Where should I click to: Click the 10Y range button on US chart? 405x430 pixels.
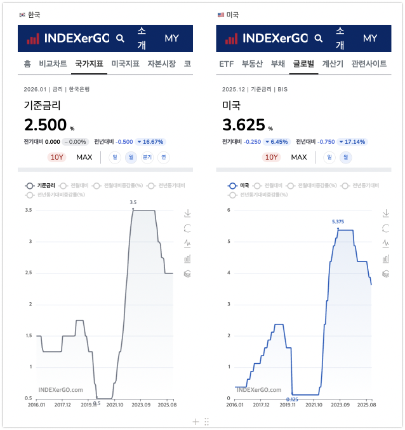click(x=271, y=157)
